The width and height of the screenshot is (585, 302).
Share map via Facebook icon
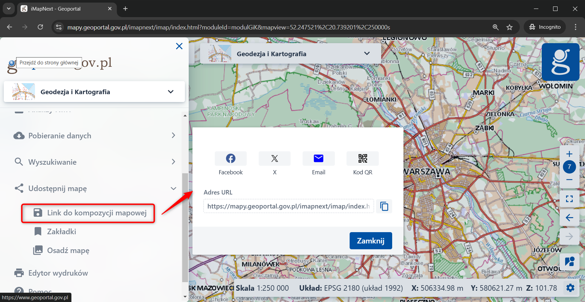(x=231, y=159)
